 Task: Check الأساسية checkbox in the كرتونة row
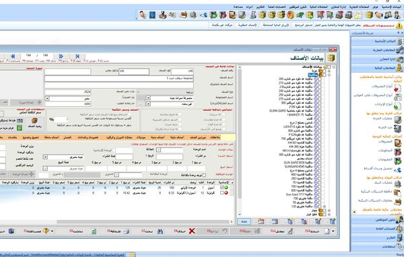click(222, 192)
